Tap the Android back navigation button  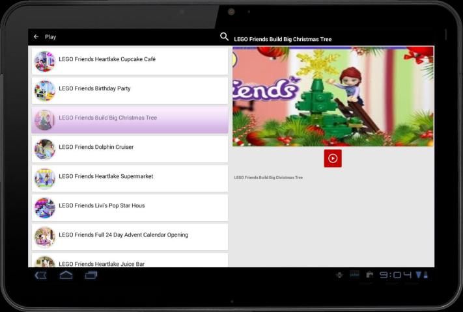click(41, 275)
